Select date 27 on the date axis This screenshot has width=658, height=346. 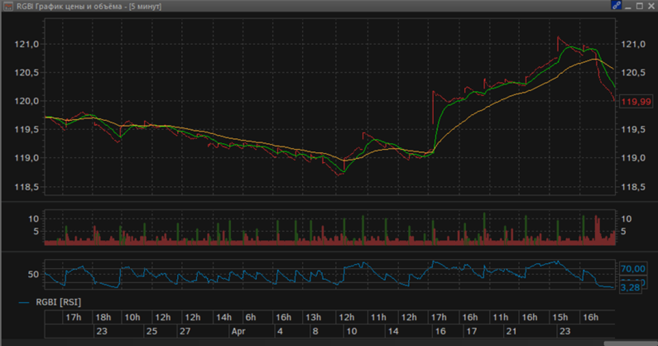pos(185,331)
